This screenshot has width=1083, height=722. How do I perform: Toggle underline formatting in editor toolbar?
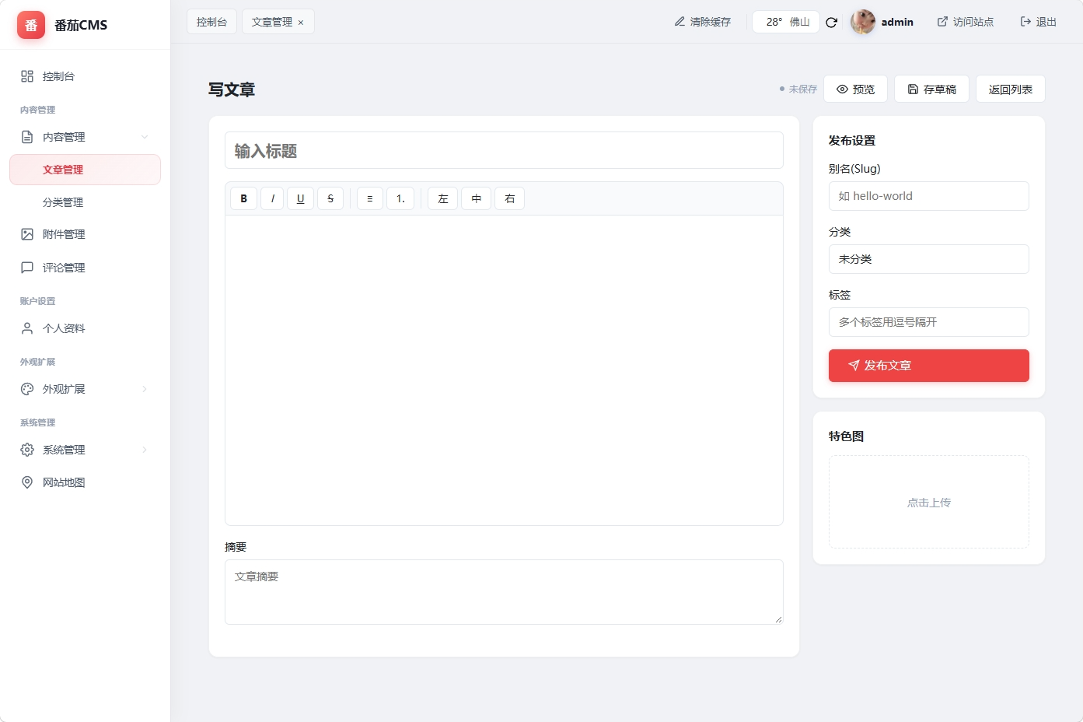click(x=301, y=198)
